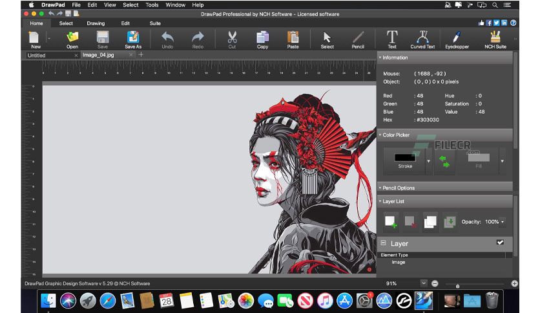The image size is (540, 313).
Task: Open the Stroke color dropdown arrow
Action: pos(429,161)
